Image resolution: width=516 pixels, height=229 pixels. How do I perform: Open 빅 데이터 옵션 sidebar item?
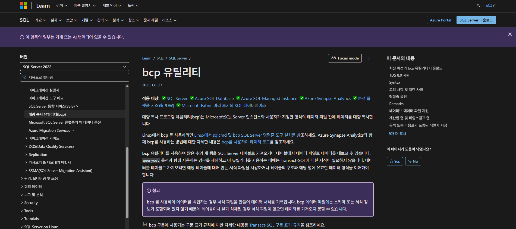pyautogui.click(x=65, y=122)
